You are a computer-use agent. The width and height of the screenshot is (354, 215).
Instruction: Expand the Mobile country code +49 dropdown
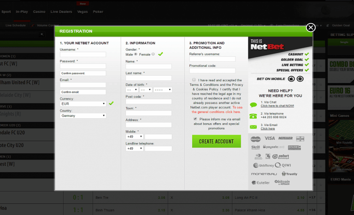(x=135, y=137)
